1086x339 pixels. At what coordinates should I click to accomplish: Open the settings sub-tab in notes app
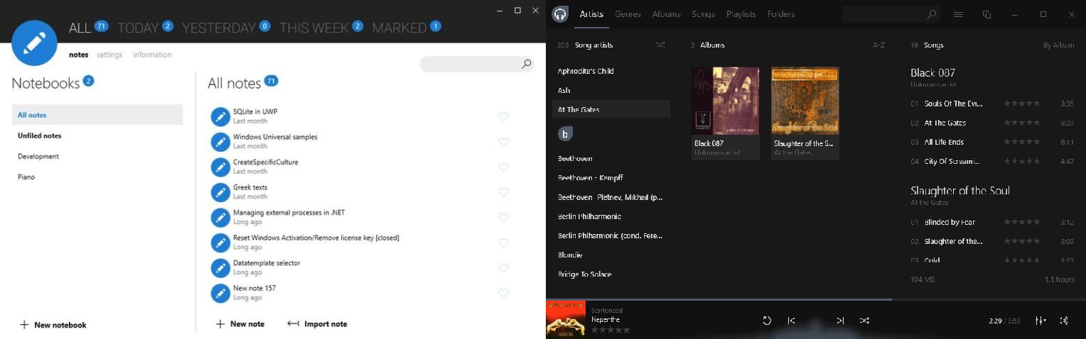[109, 55]
